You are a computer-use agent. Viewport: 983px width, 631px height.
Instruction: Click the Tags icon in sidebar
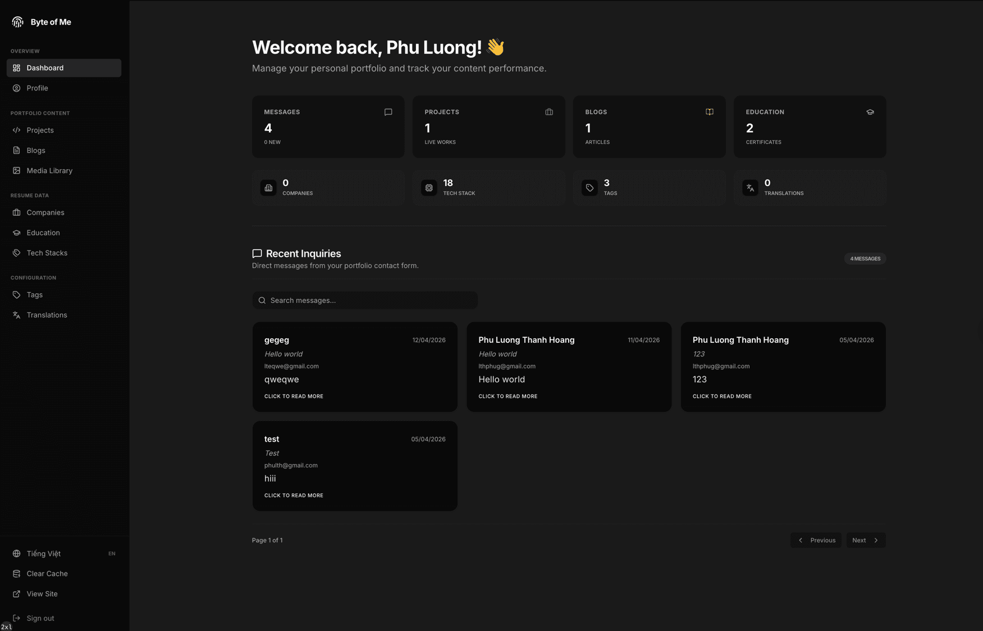(x=16, y=294)
